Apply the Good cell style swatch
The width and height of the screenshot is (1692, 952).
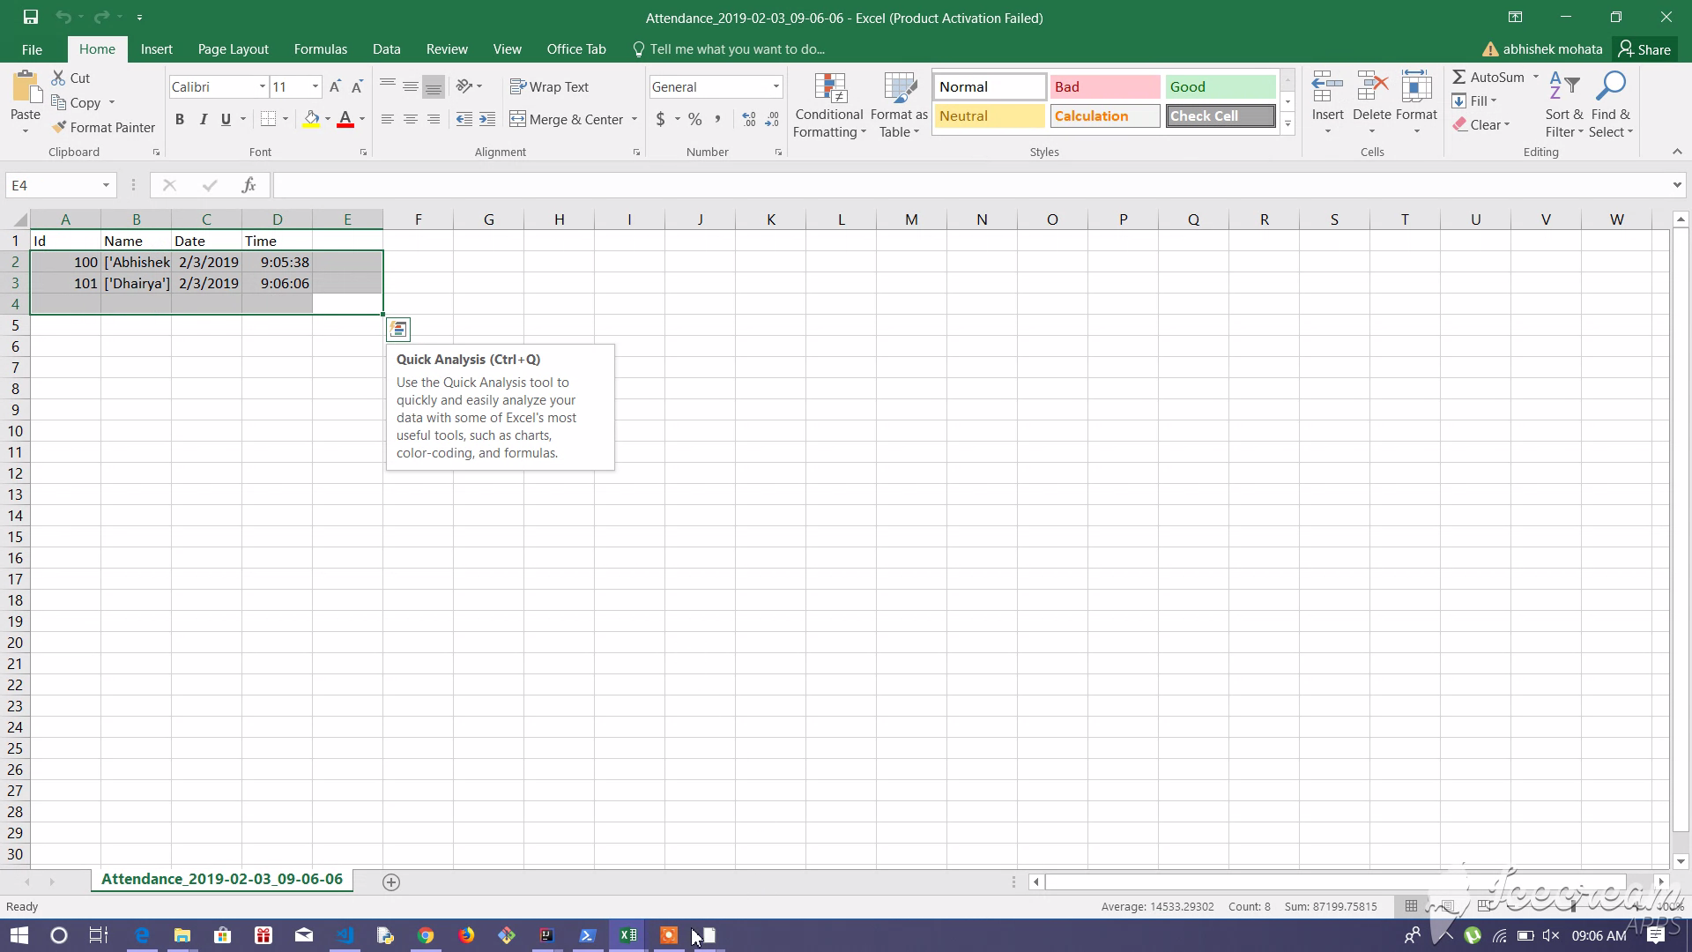pos(1220,86)
